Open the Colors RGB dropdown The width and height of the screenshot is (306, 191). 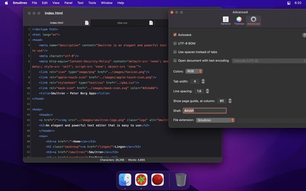[194, 71]
